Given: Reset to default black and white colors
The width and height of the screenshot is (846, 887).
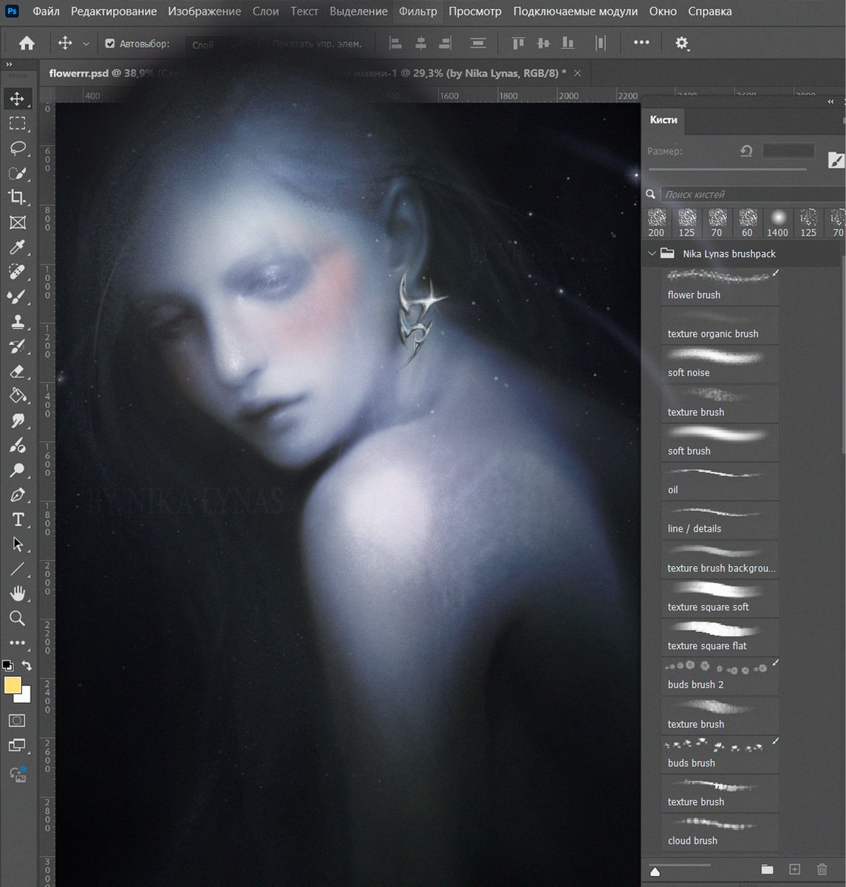Looking at the screenshot, I should click(x=7, y=665).
